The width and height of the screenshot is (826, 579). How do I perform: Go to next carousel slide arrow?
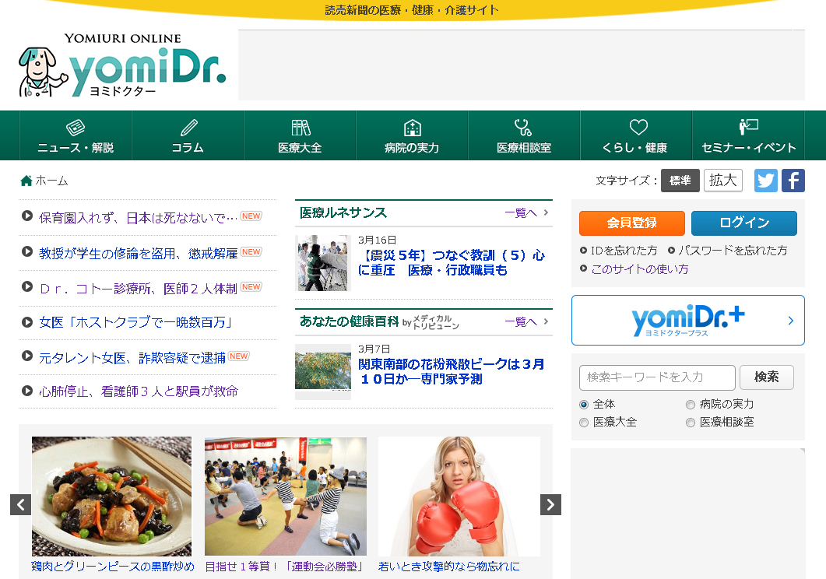tap(550, 505)
